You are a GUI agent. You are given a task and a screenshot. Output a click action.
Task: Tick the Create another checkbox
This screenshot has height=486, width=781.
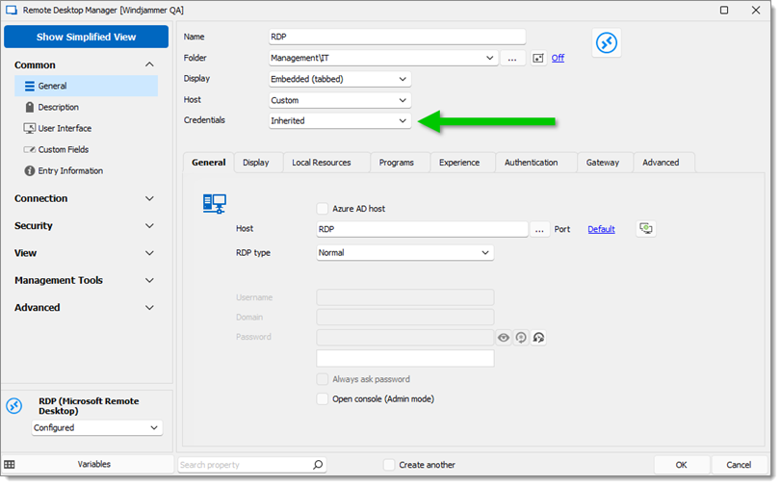pyautogui.click(x=389, y=465)
